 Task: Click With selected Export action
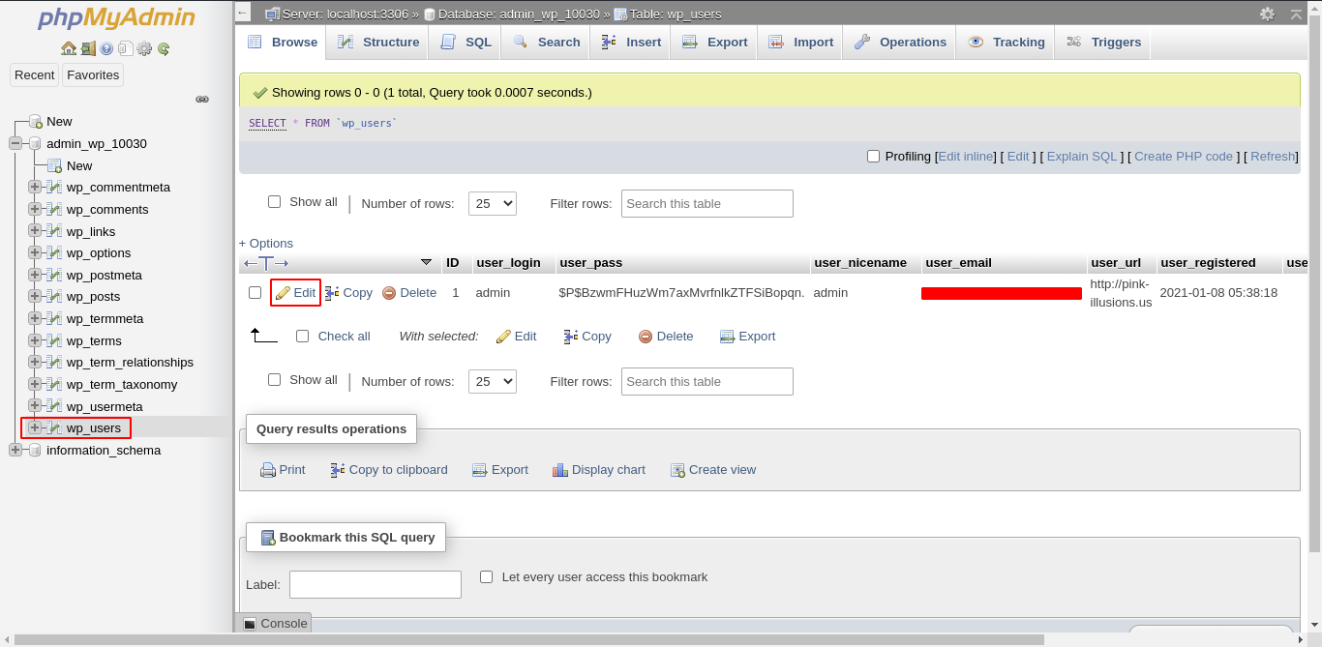(748, 337)
